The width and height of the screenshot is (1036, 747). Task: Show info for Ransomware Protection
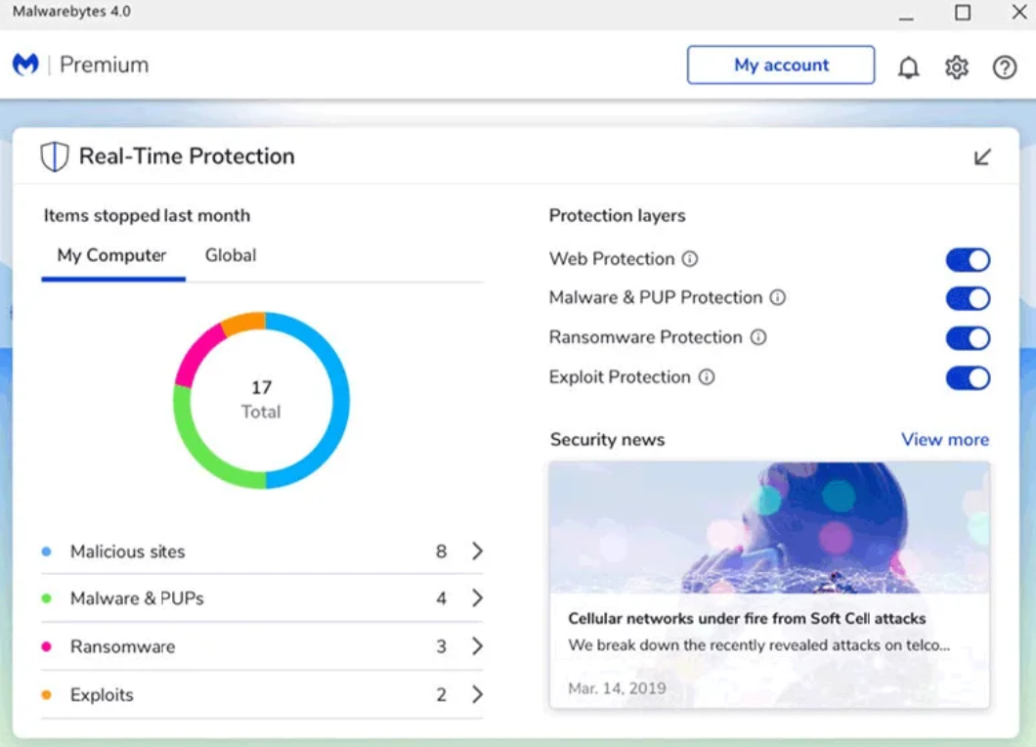click(758, 337)
